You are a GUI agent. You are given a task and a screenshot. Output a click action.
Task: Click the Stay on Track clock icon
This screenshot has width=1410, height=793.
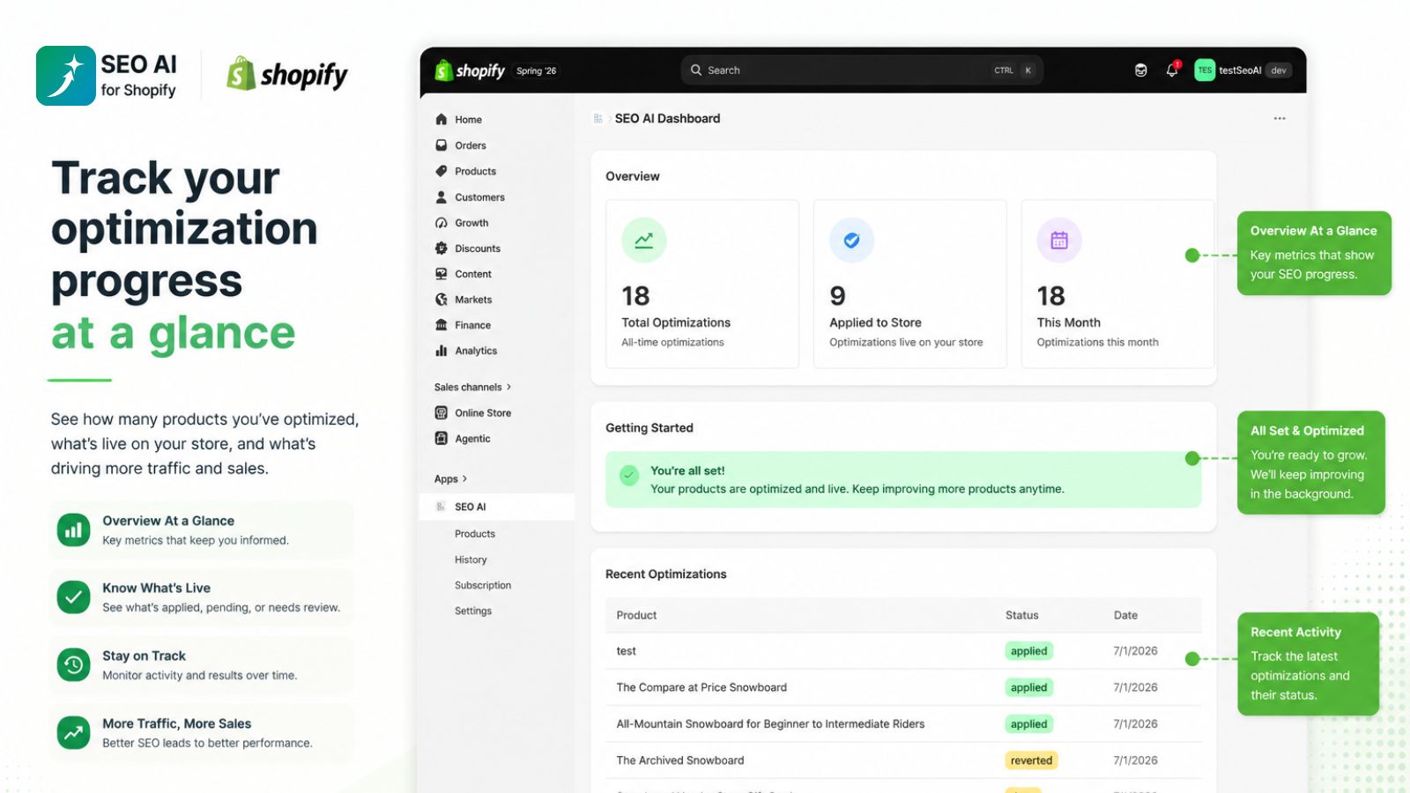(x=74, y=664)
